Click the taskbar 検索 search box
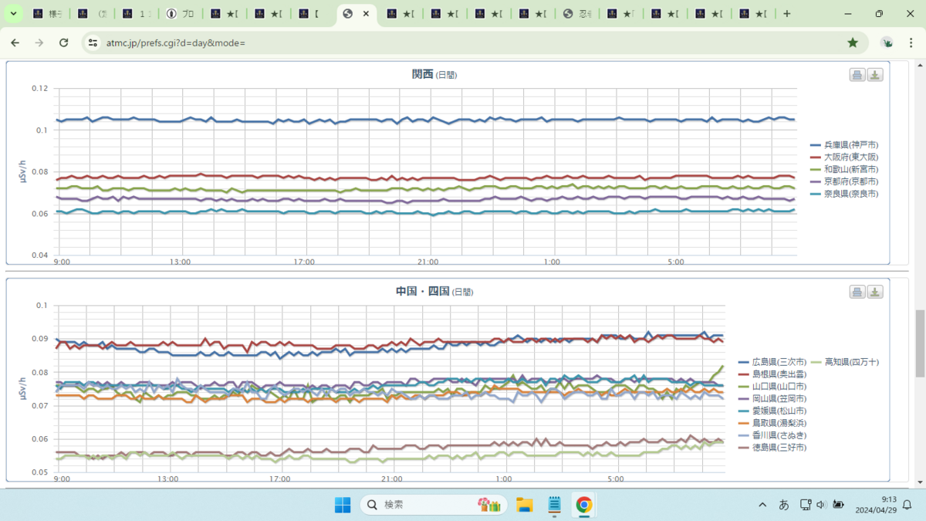Image resolution: width=926 pixels, height=521 pixels. (x=434, y=505)
